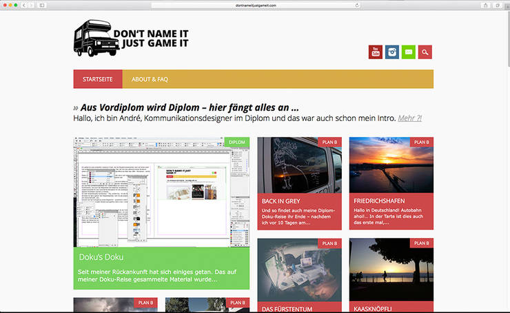Click PLAN B tag on Das Fürstentum

(x=329, y=244)
